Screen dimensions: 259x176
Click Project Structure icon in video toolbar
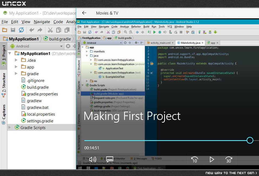click(193, 32)
